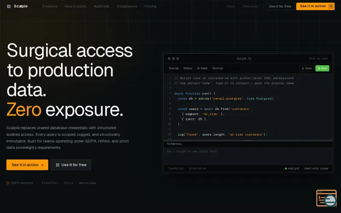Click hero Use it for free button
Viewport: 341px width, 213px height.
pyautogui.click(x=71, y=165)
